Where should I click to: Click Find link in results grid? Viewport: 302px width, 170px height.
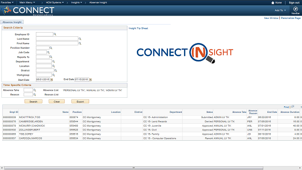[x=286, y=107]
